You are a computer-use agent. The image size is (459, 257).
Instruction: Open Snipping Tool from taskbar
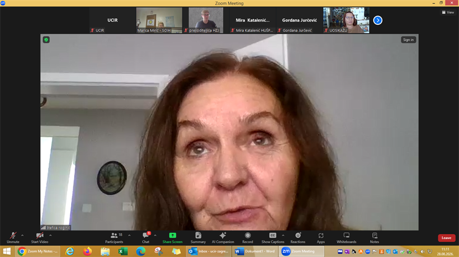[158, 251]
